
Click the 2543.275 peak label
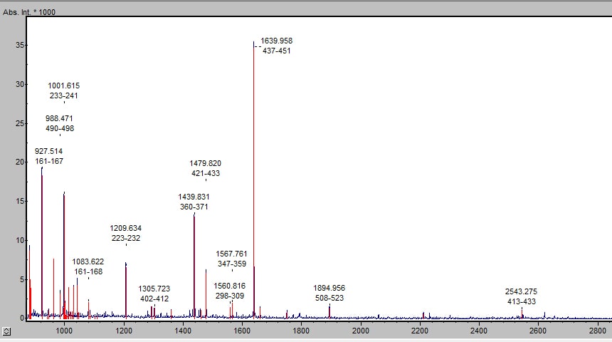pyautogui.click(x=521, y=291)
